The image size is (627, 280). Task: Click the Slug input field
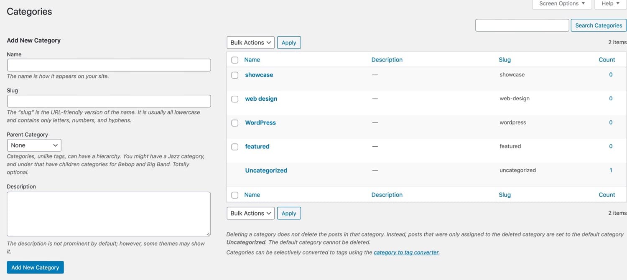click(109, 101)
